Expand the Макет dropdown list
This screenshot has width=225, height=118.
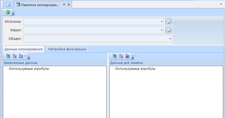click(x=162, y=30)
